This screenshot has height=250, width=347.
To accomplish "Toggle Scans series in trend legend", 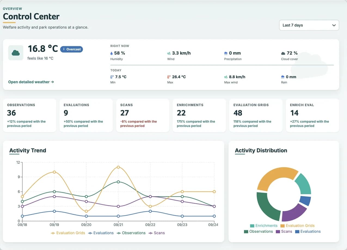I will [157, 233].
